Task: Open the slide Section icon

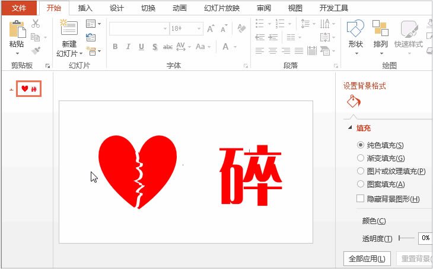Action: (x=91, y=51)
